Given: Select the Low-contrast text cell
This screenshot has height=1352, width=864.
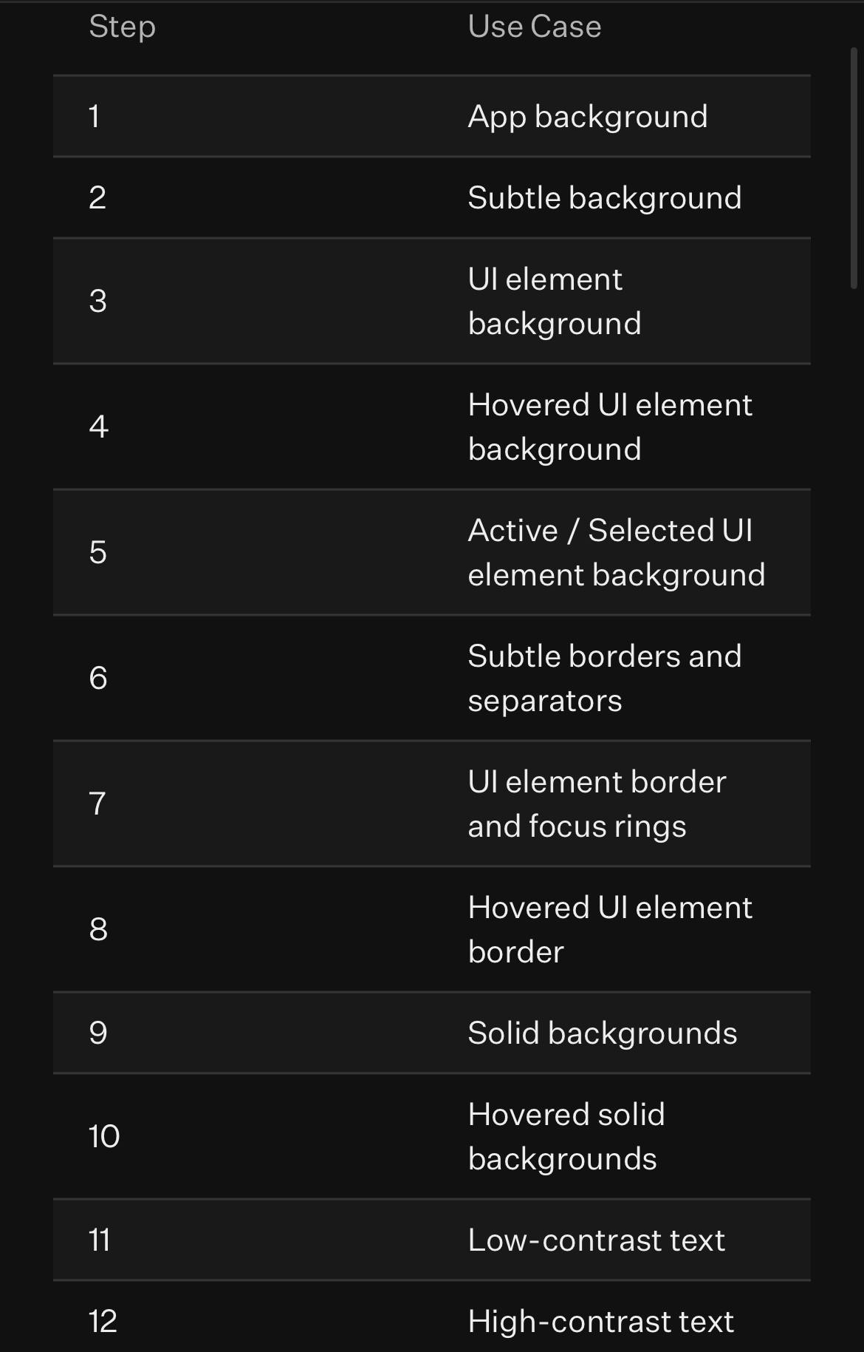Looking at the screenshot, I should tap(596, 1240).
